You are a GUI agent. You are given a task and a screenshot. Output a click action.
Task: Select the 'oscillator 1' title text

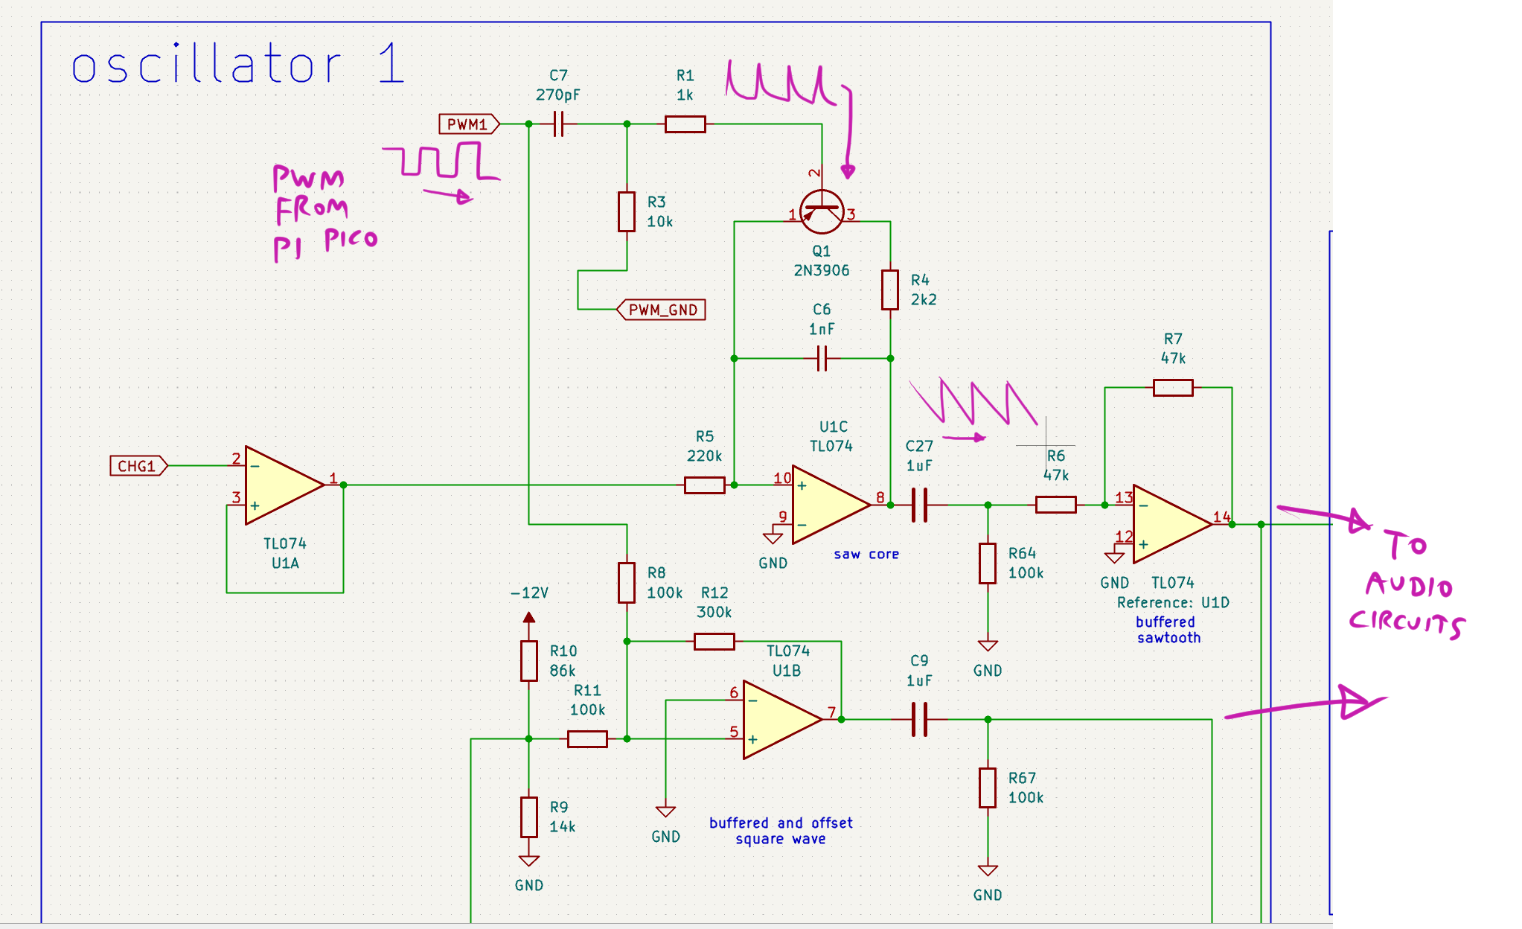[238, 64]
